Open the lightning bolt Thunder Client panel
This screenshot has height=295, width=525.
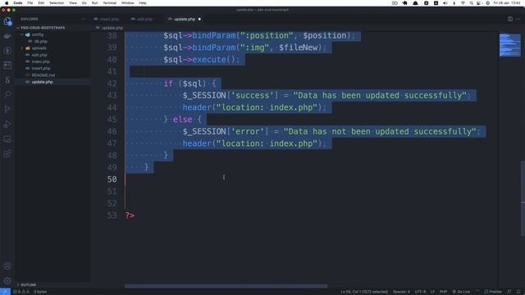pyautogui.click(x=7, y=51)
